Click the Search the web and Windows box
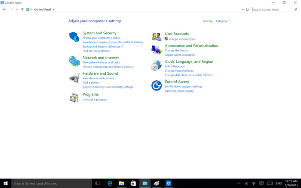Image resolution: width=301 pixels, height=188 pixels. (x=52, y=183)
